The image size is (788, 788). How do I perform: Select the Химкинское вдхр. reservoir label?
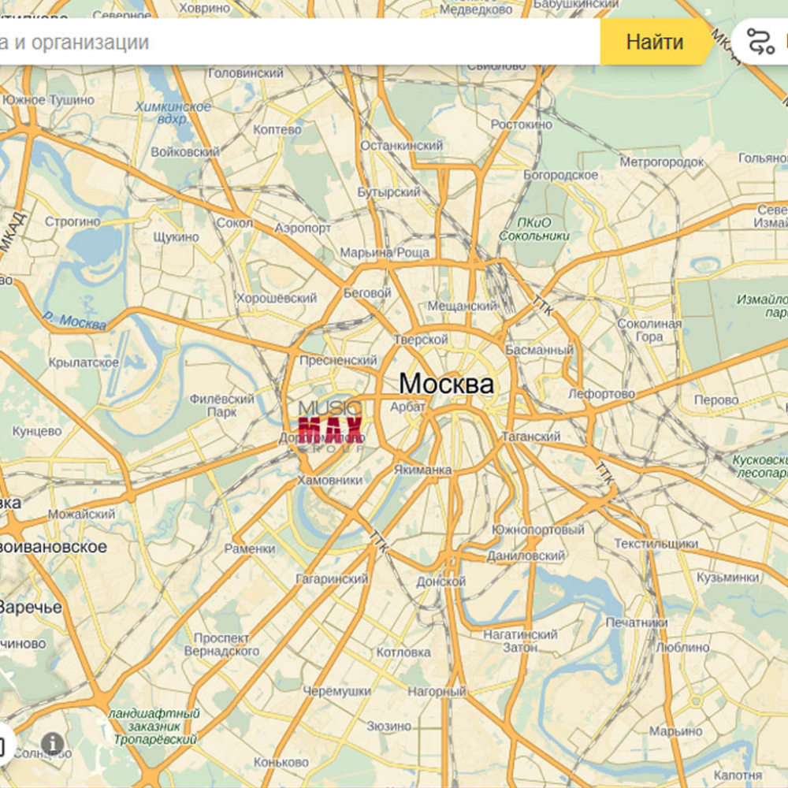[173, 113]
